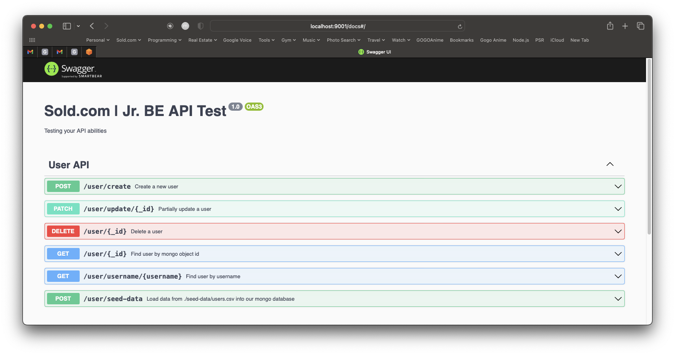Viewport: 675px width, 355px height.
Task: Click the User API section heading
Action: click(69, 165)
